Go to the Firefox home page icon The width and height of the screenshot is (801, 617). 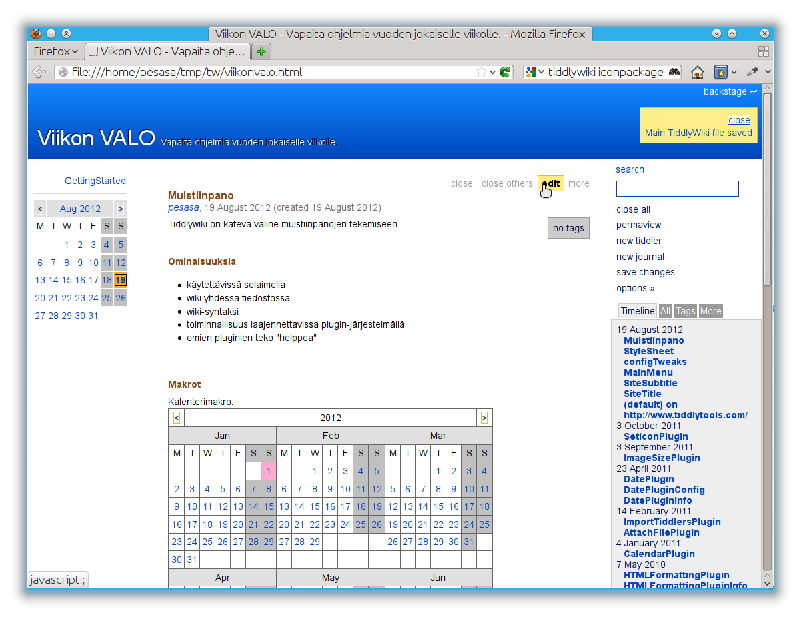tap(698, 72)
